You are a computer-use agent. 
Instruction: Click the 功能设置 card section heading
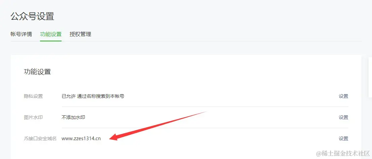pyautogui.click(x=37, y=72)
